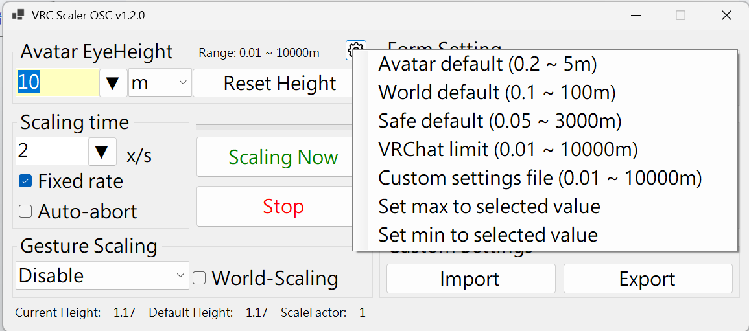Viewport: 749px width, 331px height.
Task: Click the Import custom settings button
Action: 471,279
